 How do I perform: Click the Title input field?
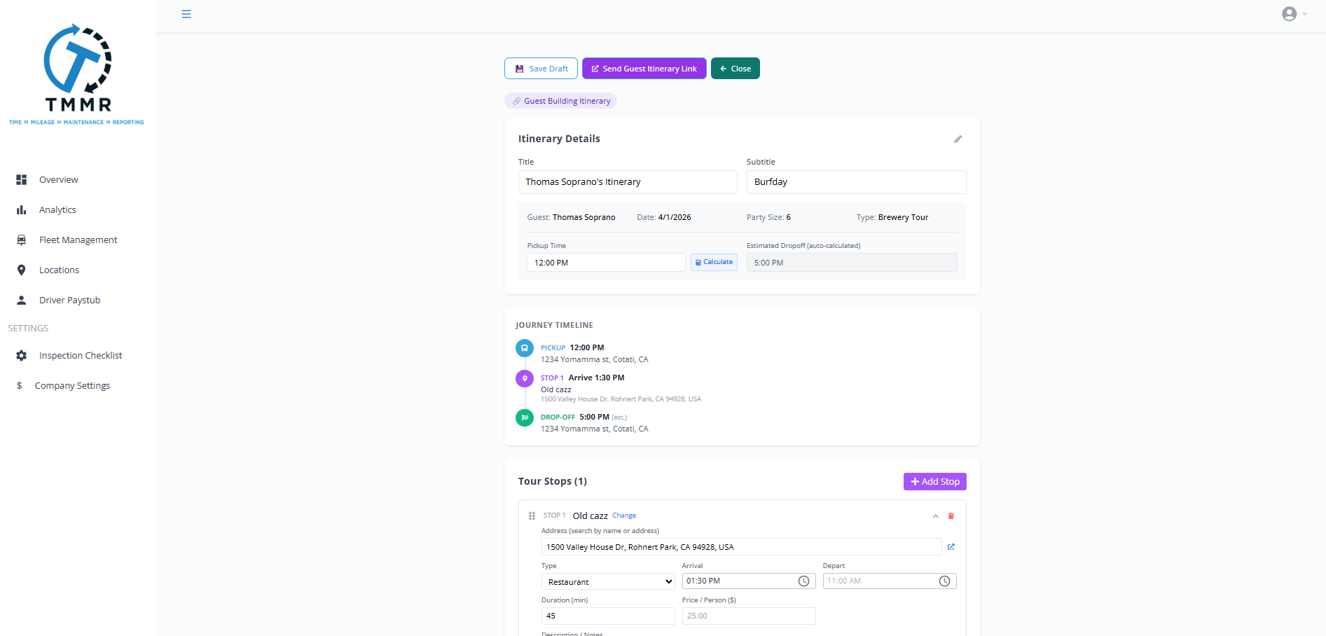click(628, 182)
